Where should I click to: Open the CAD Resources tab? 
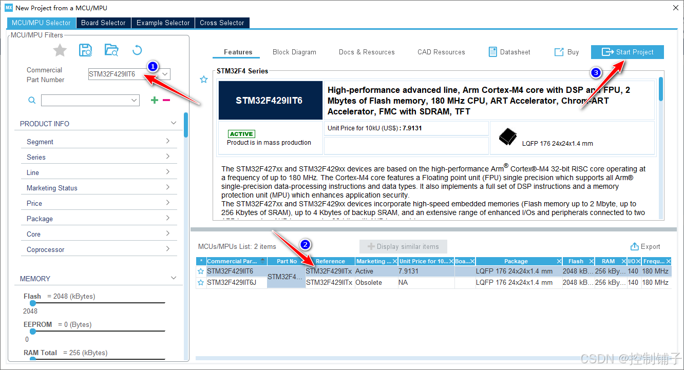click(441, 52)
